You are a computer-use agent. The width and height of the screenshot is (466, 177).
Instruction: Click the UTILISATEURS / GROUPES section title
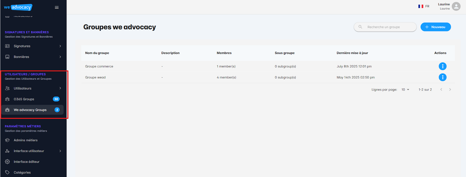25,74
